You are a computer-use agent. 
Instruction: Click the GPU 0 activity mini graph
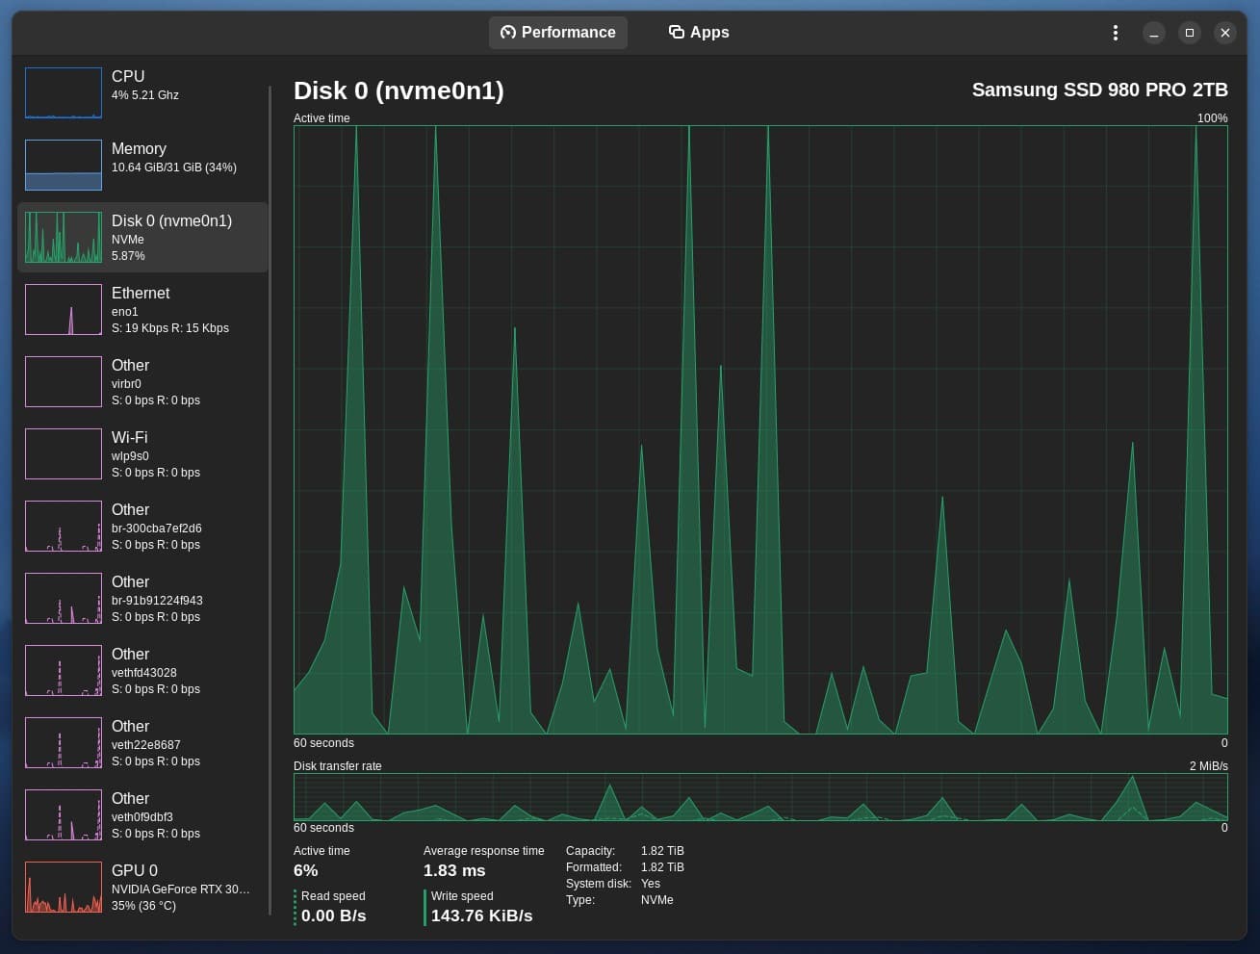[x=63, y=887]
